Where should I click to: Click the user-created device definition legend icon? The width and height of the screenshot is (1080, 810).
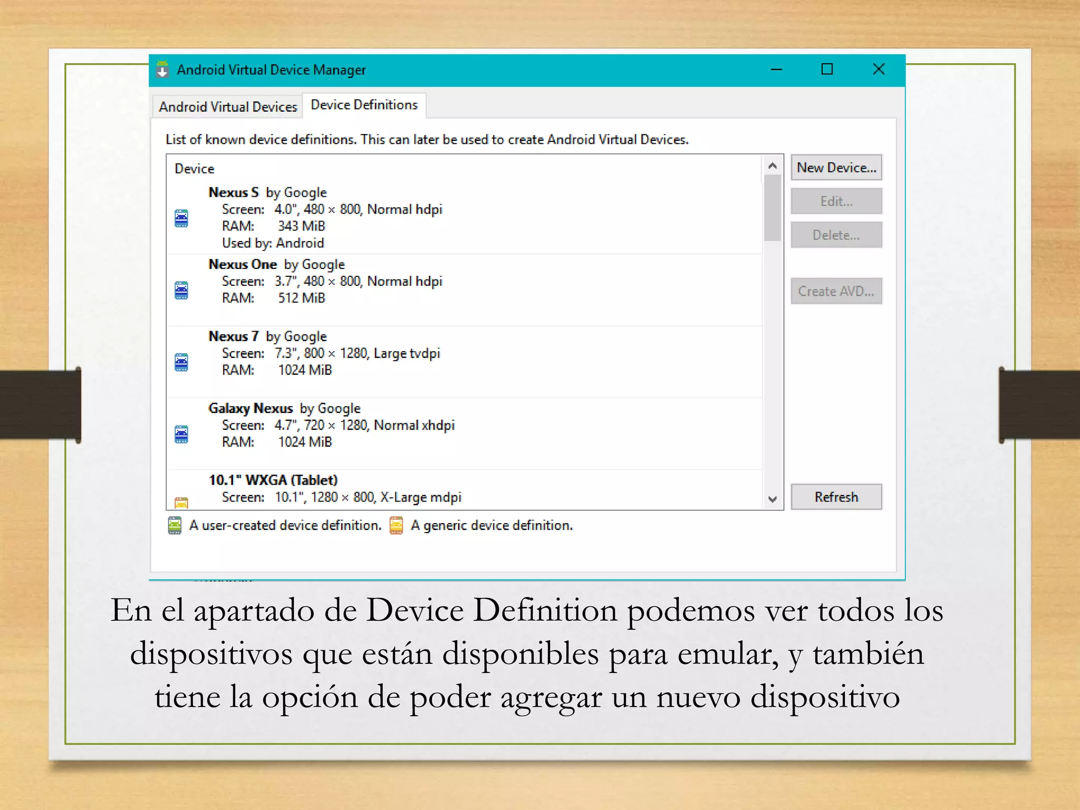[175, 525]
